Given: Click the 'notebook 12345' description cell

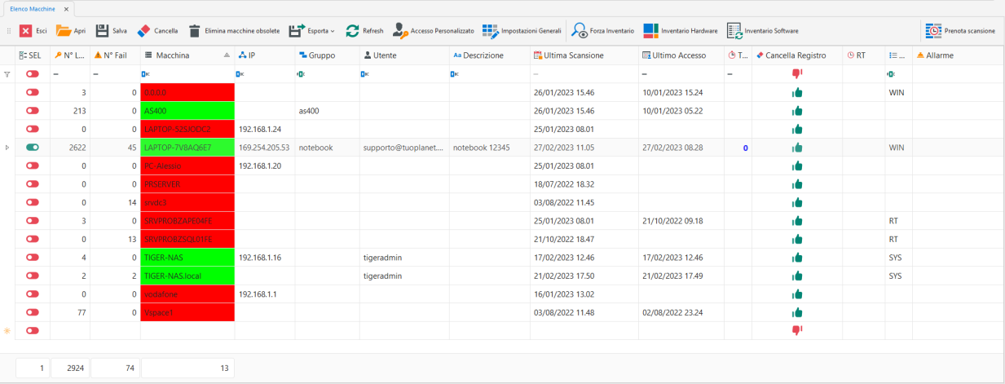Looking at the screenshot, I should pos(489,148).
